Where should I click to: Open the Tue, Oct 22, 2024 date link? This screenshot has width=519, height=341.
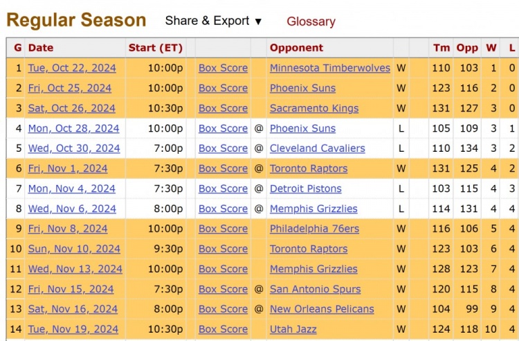click(72, 68)
